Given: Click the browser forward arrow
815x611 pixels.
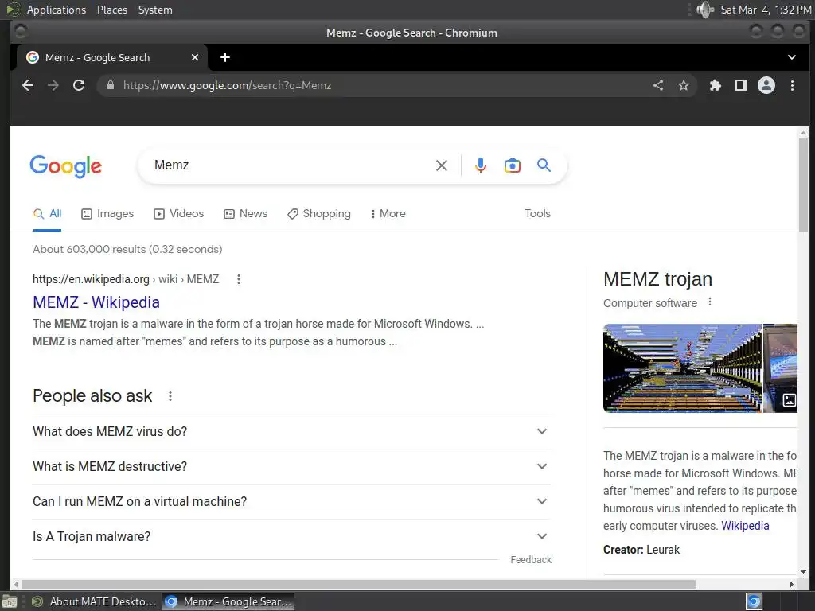Looking at the screenshot, I should pos(53,85).
